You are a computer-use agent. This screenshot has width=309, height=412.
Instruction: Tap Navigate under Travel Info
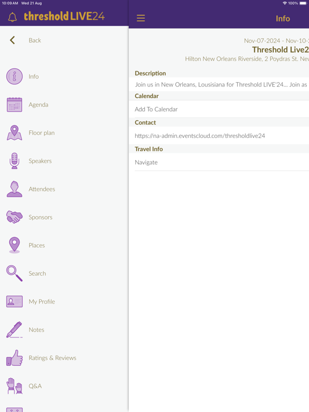click(x=146, y=162)
